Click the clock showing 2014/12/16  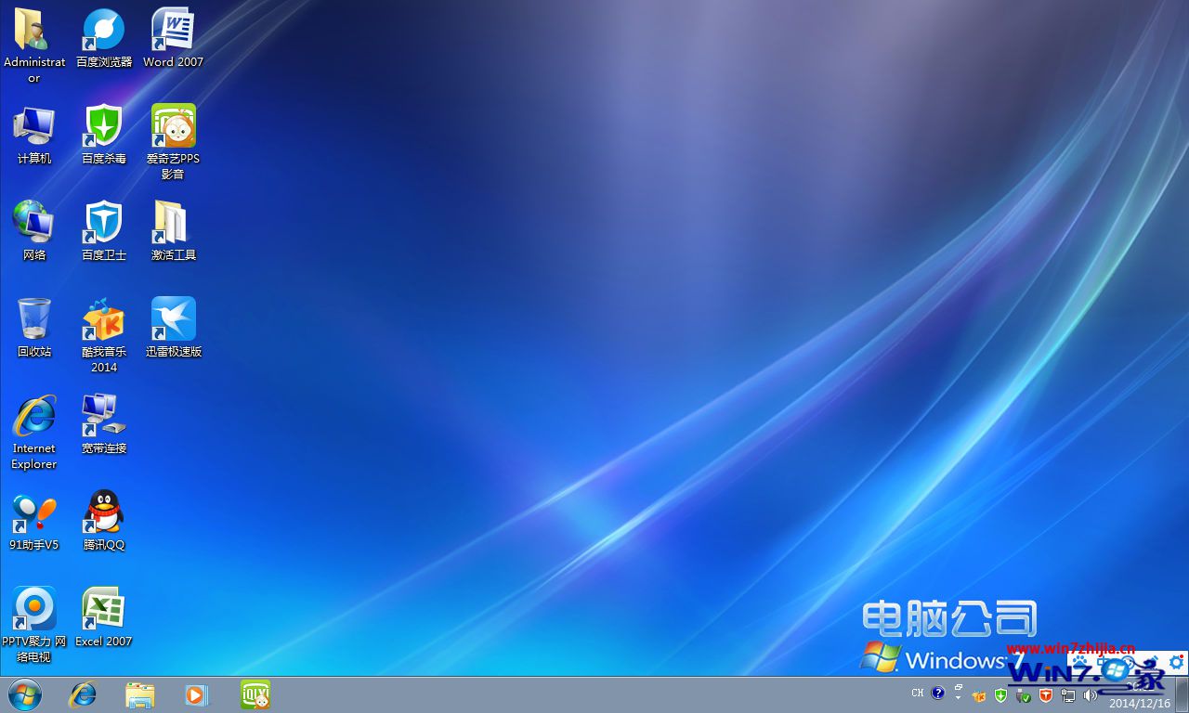tap(1140, 702)
